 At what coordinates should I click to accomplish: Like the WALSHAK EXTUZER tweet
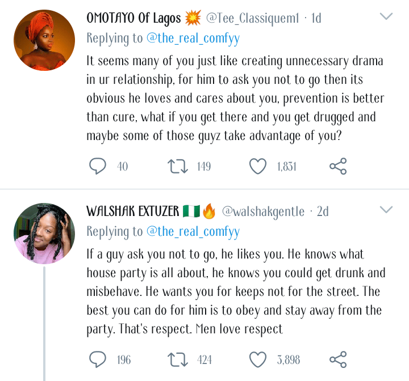click(258, 359)
